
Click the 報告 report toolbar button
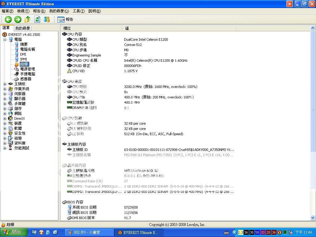pyautogui.click(x=65, y=19)
